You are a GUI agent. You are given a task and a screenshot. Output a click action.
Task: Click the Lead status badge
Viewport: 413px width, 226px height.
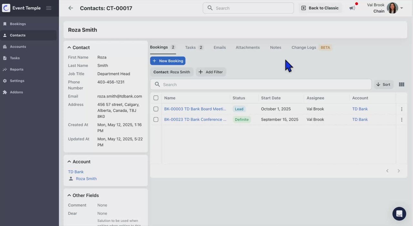(x=239, y=109)
